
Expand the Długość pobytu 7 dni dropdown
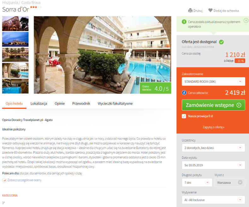(x=197, y=182)
